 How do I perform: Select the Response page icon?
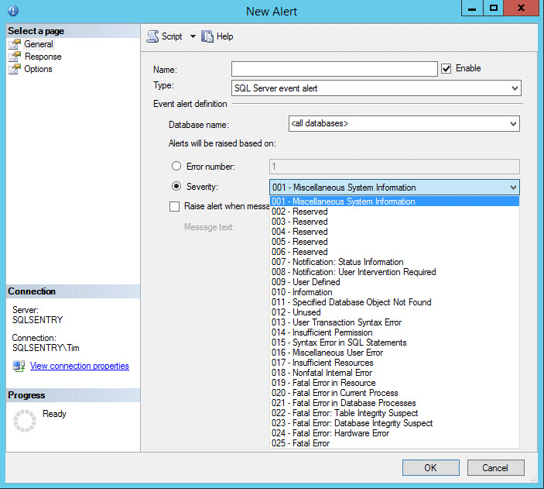click(14, 57)
